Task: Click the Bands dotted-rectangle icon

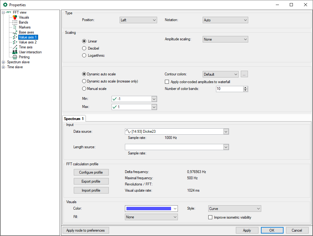Action: [15, 22]
